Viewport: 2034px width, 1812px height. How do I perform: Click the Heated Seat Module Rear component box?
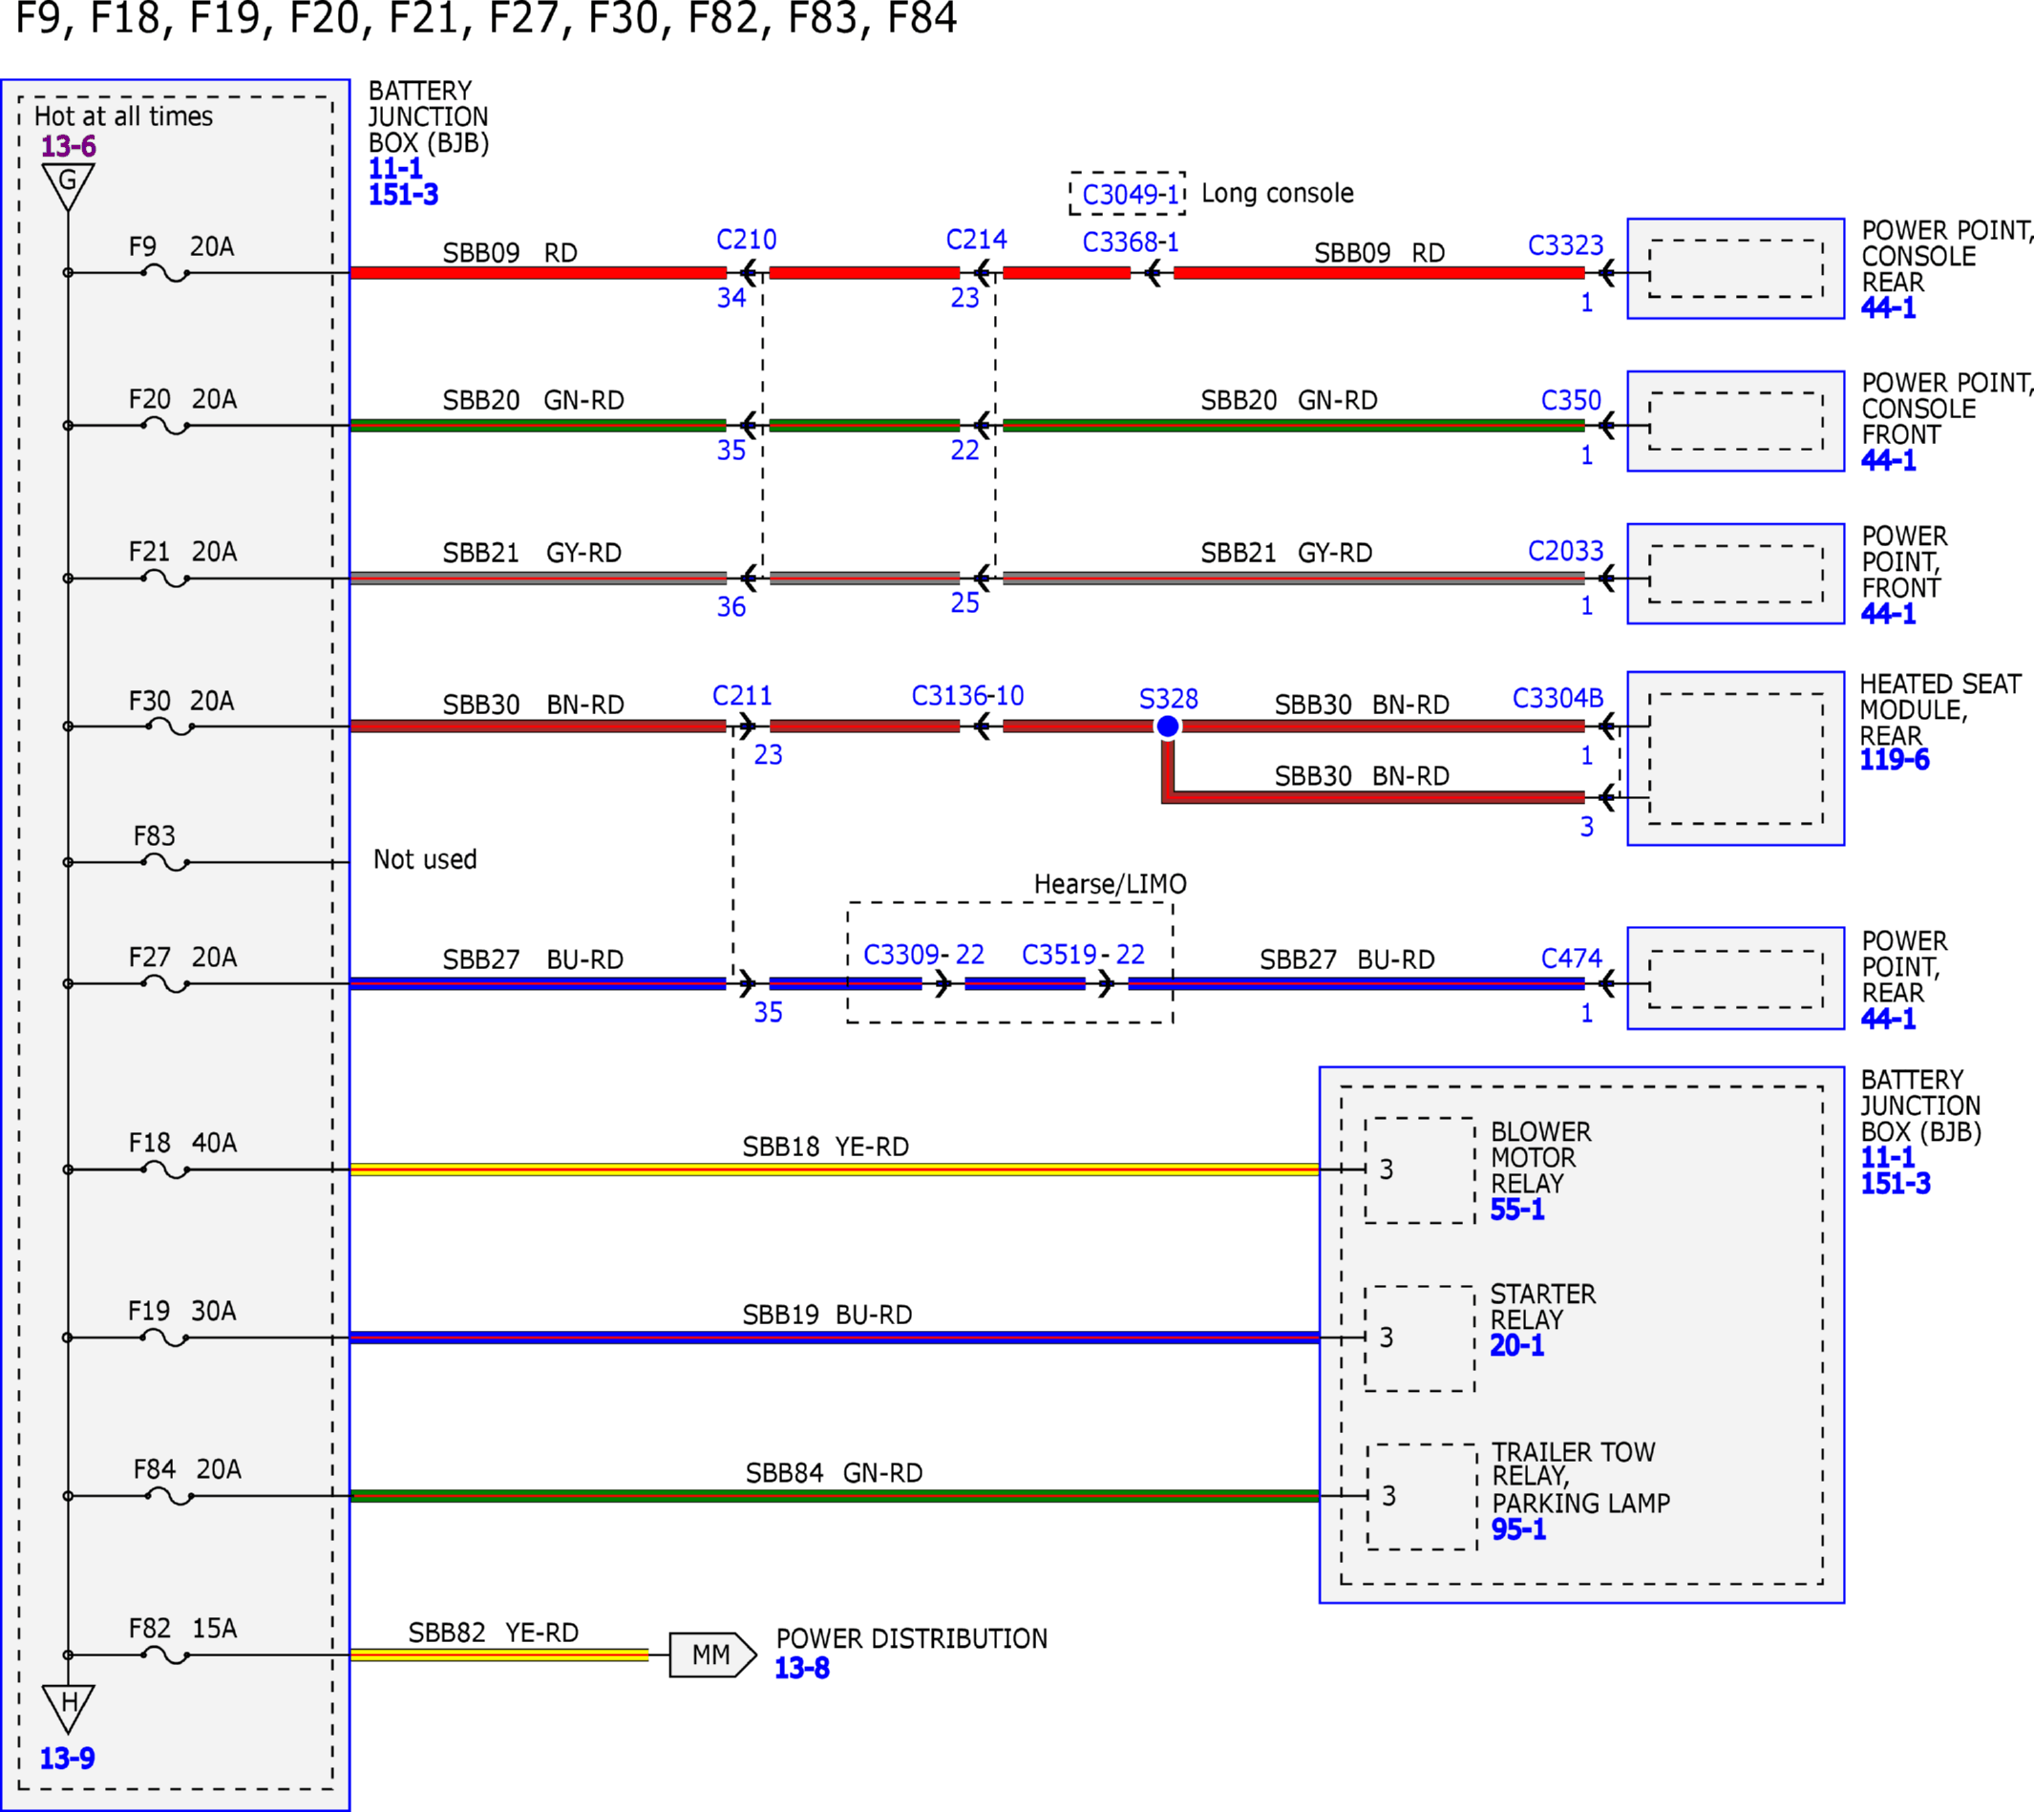1736,759
